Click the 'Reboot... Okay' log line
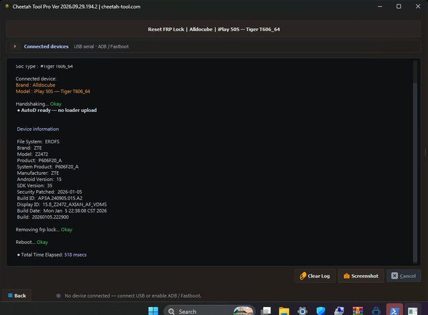Screen dimensions: 428x315 pyautogui.click(x=31, y=242)
